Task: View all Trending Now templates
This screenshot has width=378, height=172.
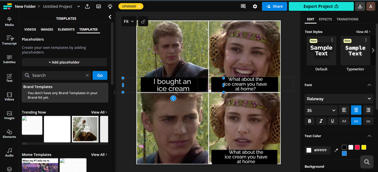Action: (99, 112)
